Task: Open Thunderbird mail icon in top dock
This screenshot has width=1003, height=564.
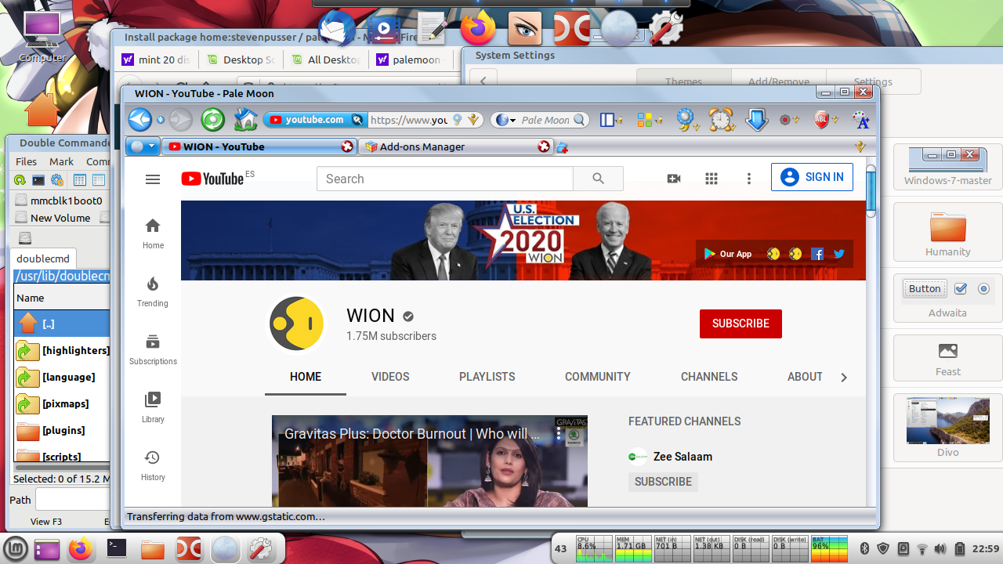Action: [x=337, y=29]
